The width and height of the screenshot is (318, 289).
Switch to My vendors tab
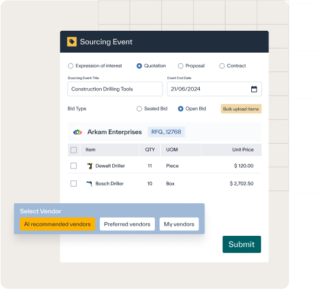[179, 224]
